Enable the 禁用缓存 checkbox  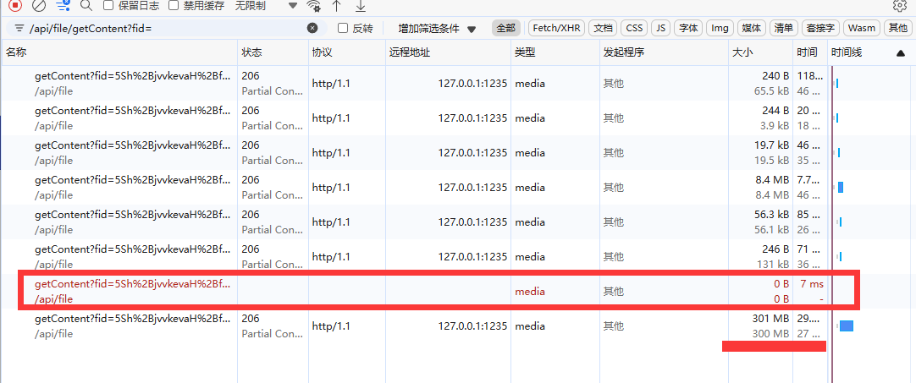click(174, 5)
